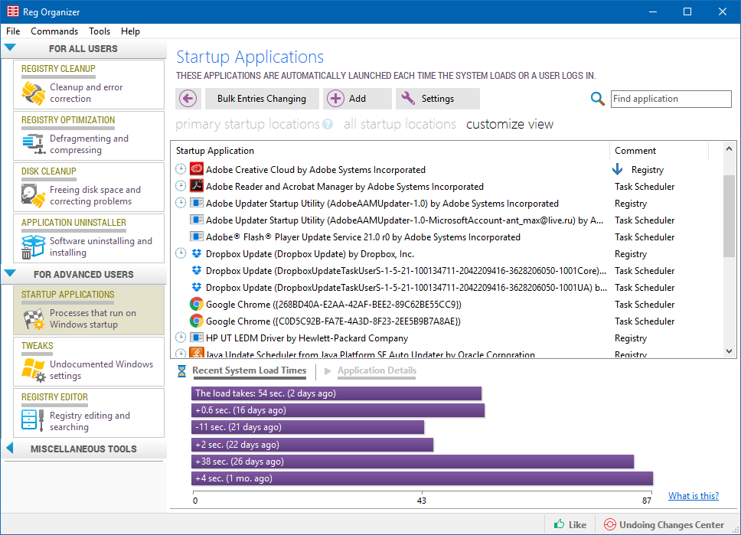Open the Commands menu

coord(54,31)
